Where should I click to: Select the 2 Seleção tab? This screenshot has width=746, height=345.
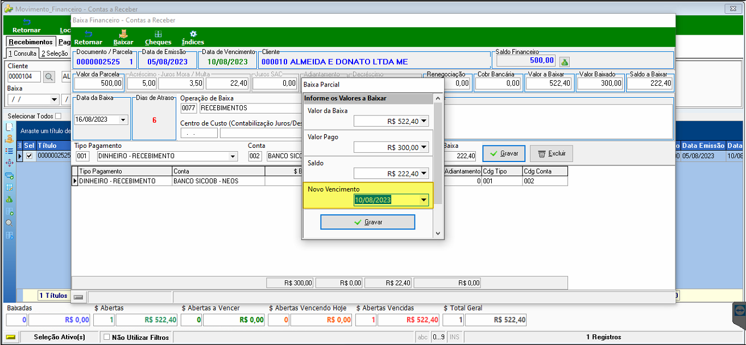pos(55,53)
